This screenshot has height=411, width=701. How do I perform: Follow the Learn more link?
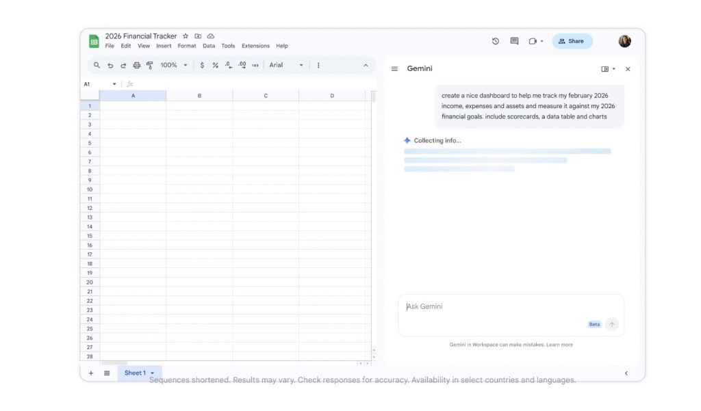point(560,345)
